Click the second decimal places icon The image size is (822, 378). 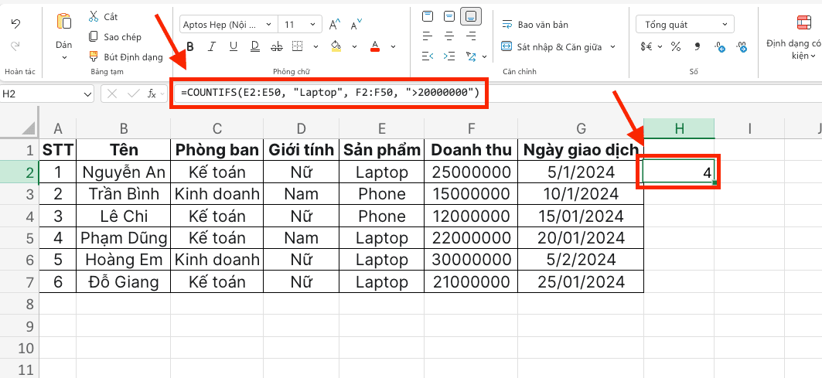(x=742, y=47)
